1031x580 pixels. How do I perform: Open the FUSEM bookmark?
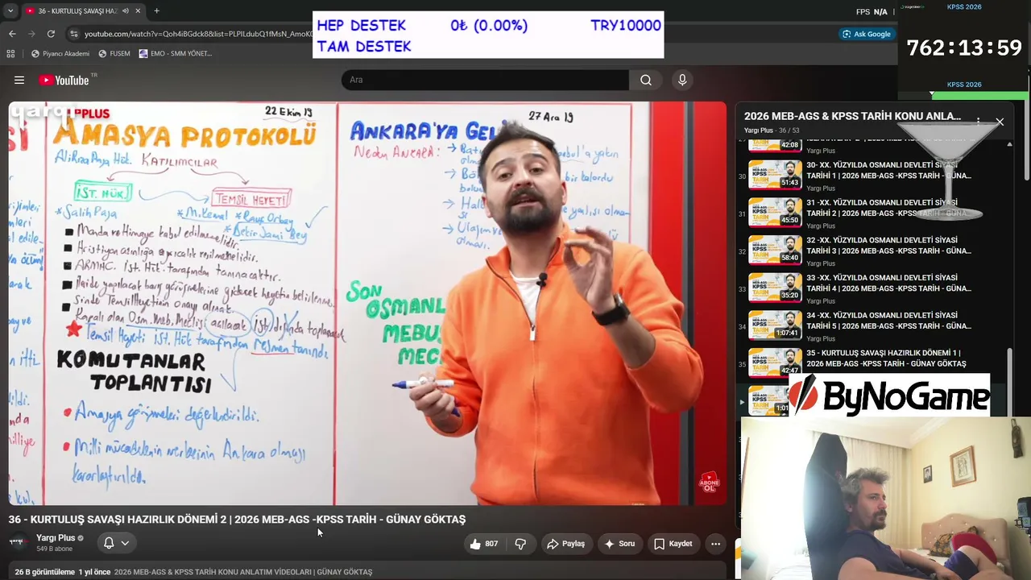click(114, 53)
